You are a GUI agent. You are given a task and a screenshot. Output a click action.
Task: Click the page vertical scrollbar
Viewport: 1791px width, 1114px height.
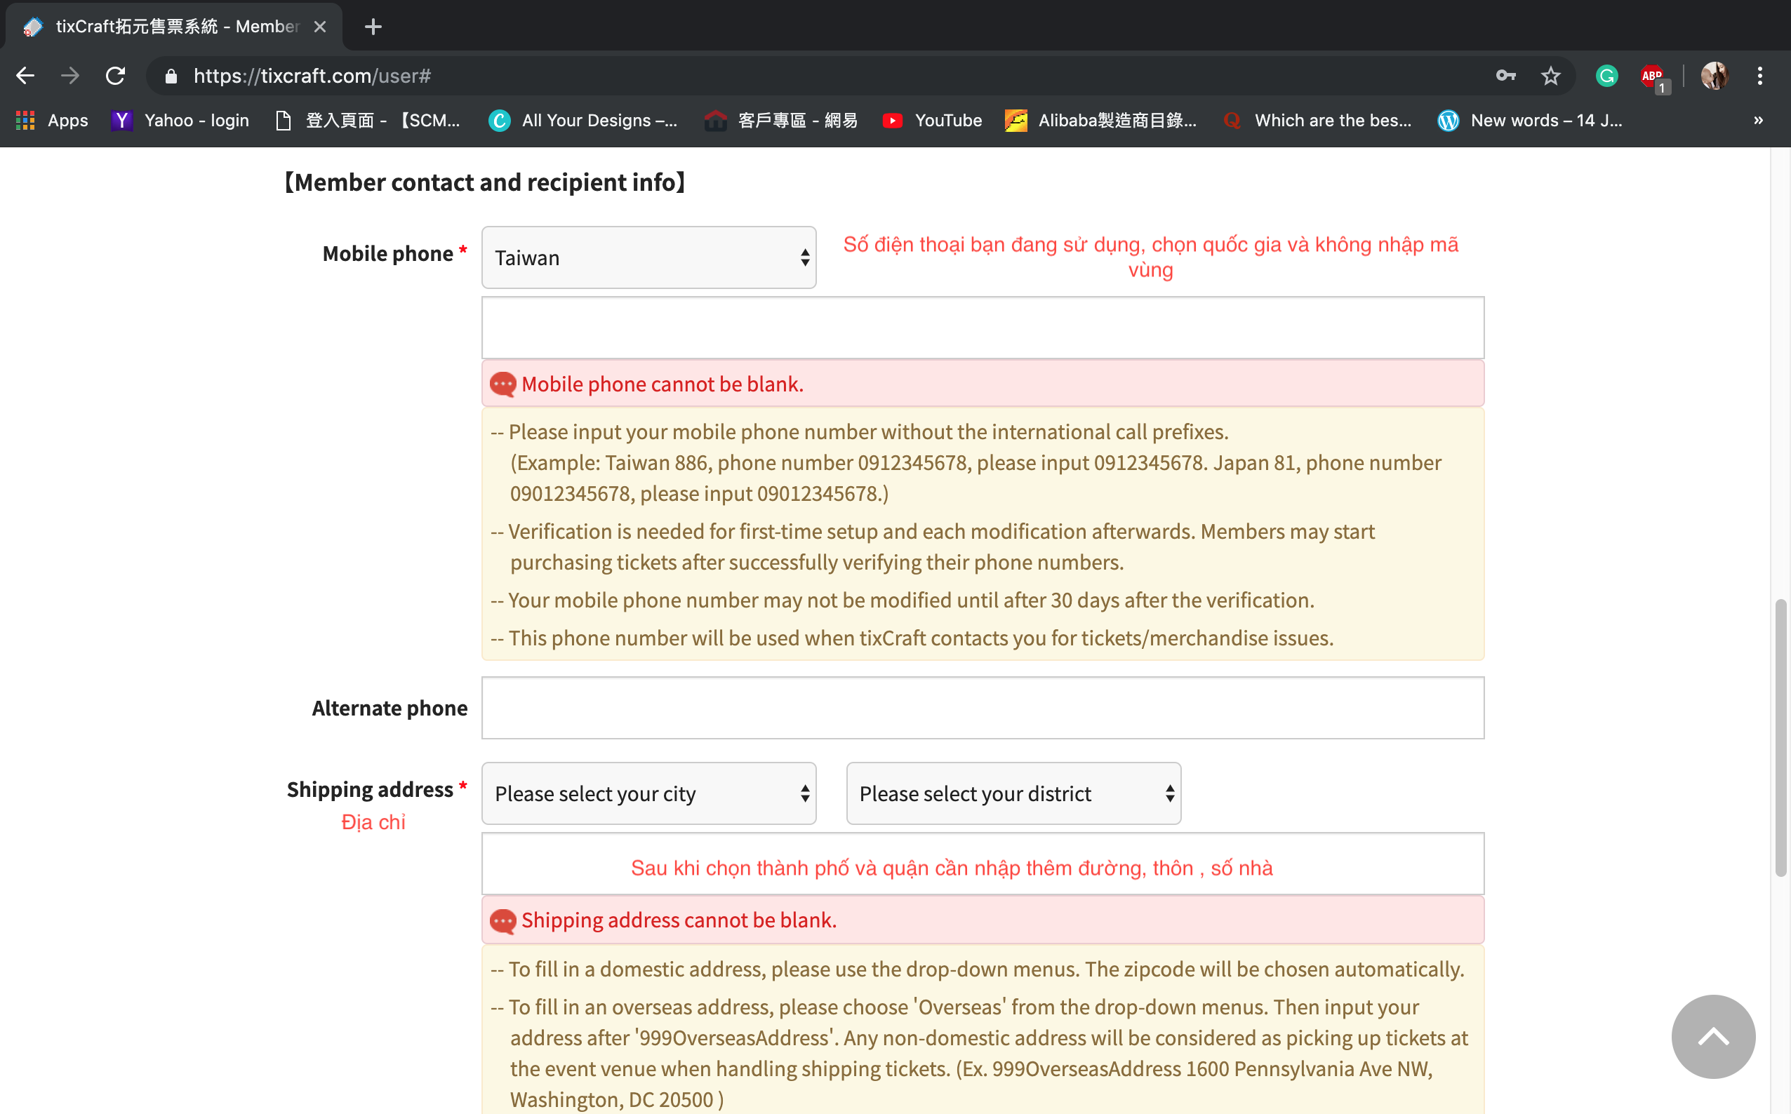[x=1780, y=737]
